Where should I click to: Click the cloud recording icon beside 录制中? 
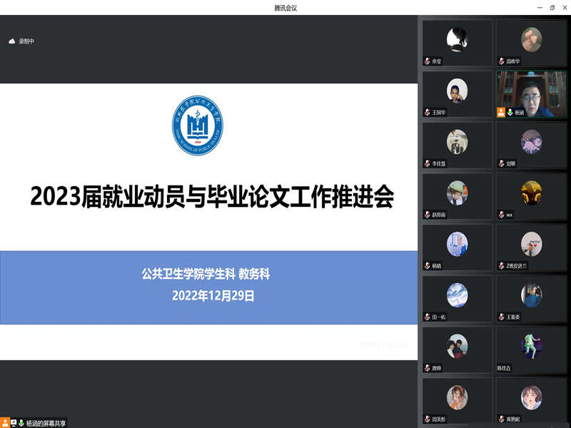(12, 41)
